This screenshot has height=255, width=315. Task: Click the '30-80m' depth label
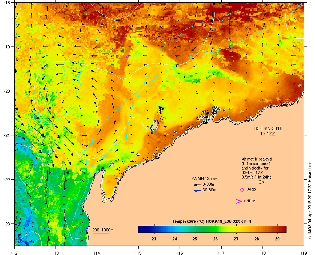(x=209, y=190)
